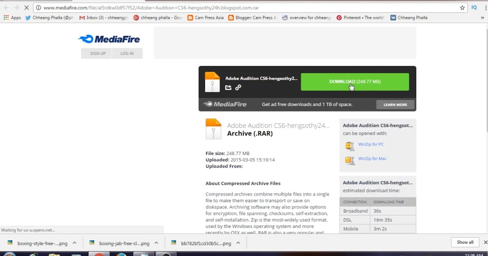Click the share icon under the file name

click(228, 87)
